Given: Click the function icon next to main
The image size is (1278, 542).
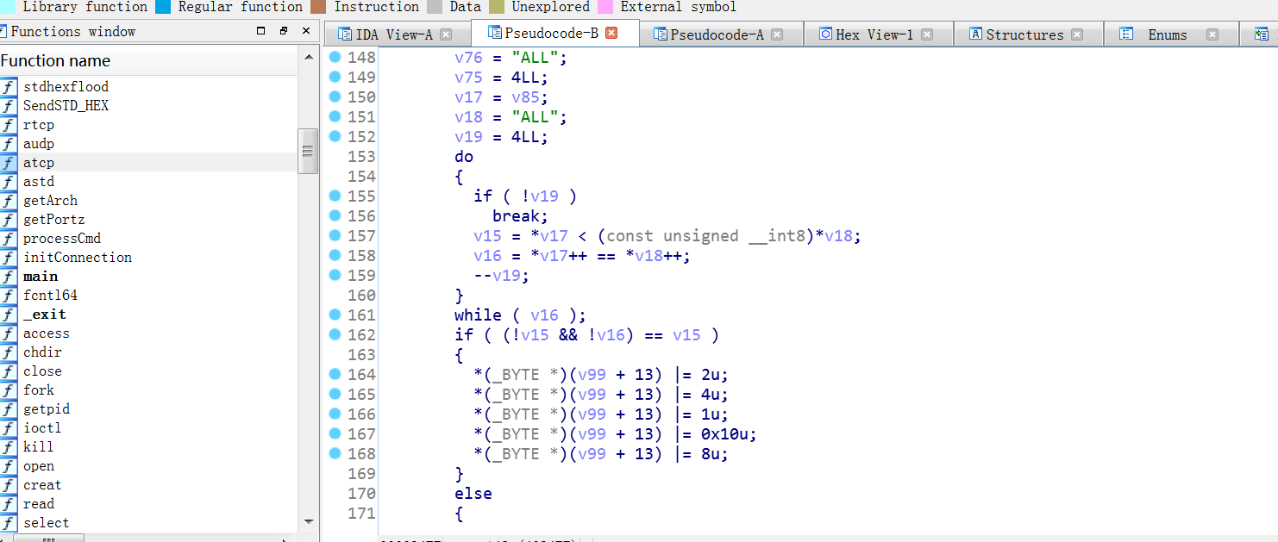Looking at the screenshot, I should pos(9,277).
